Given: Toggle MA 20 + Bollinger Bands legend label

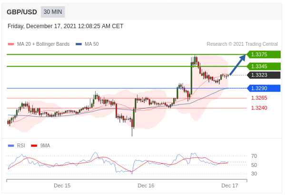Looking at the screenshot, I should pos(43,44).
